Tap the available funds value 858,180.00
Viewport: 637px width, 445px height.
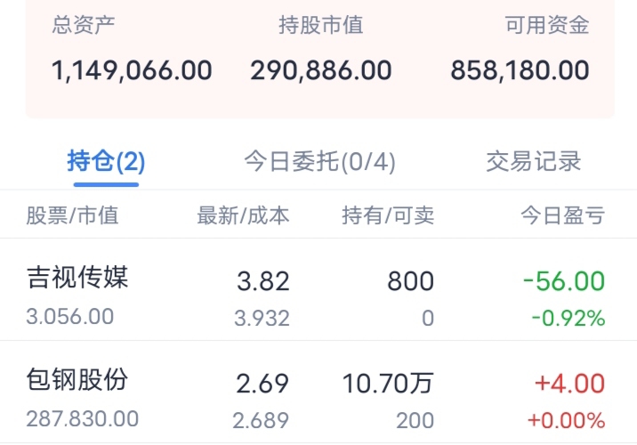pos(520,70)
